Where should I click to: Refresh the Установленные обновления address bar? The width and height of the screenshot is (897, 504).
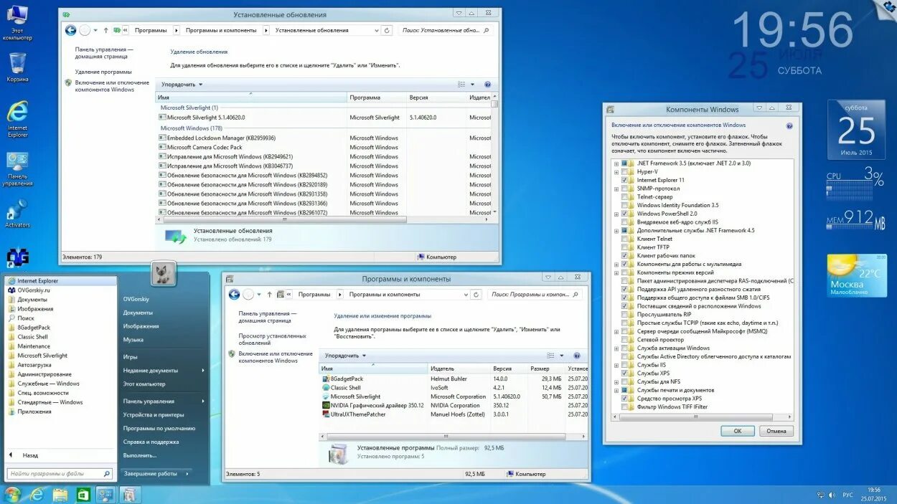(387, 30)
